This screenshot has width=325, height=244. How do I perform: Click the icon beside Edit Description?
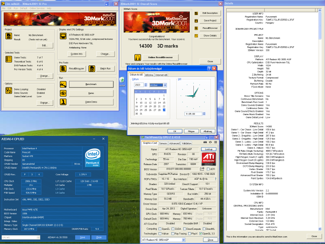pos(196,13)
